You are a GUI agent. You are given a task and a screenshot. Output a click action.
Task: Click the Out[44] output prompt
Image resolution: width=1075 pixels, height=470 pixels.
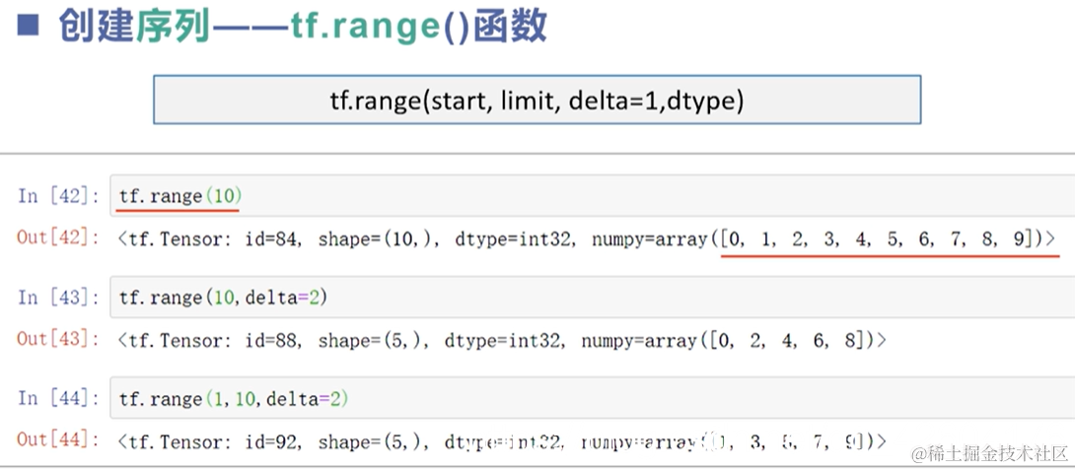[x=58, y=439]
